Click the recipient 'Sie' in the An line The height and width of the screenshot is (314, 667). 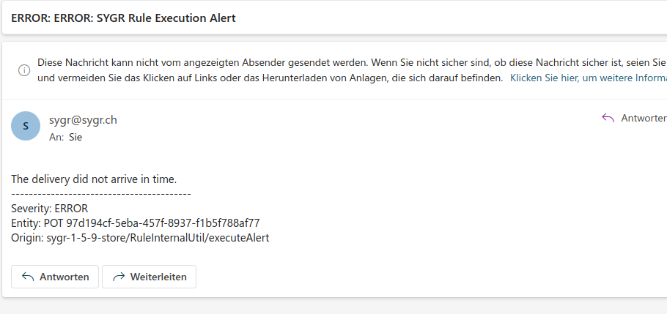tap(75, 138)
